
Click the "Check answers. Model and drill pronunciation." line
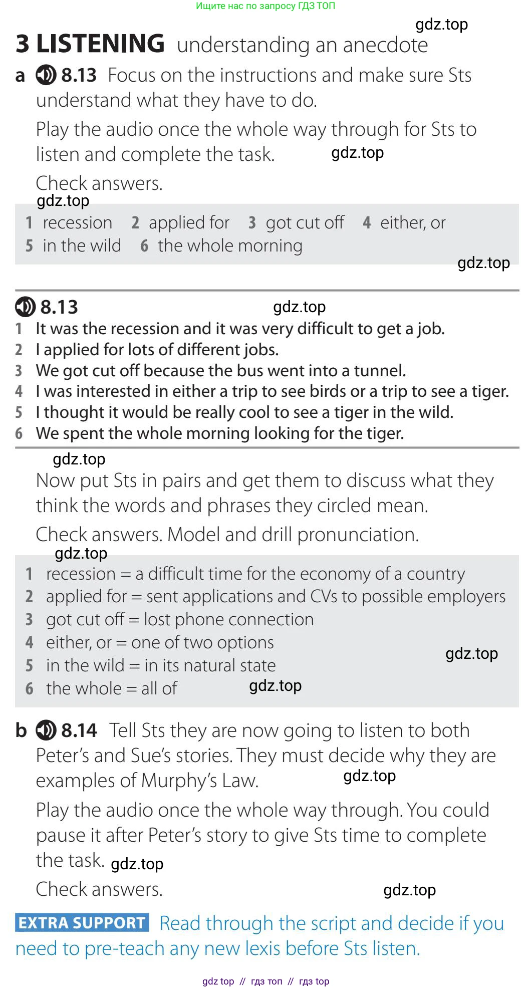click(x=227, y=535)
